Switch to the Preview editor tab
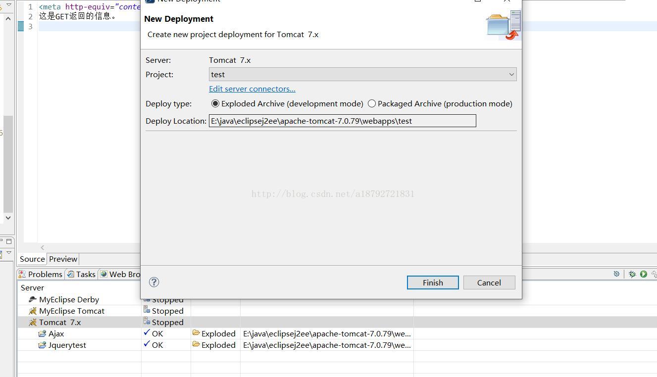657x377 pixels. [63, 259]
